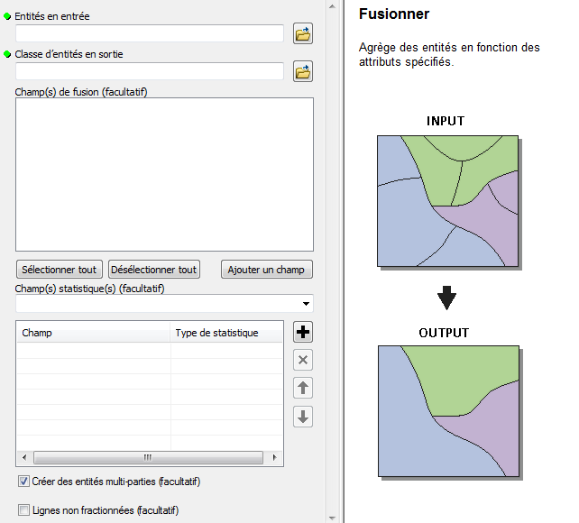This screenshot has width=579, height=523.
Task: Enable Lignes non fractionnées checkbox
Action: (23, 510)
